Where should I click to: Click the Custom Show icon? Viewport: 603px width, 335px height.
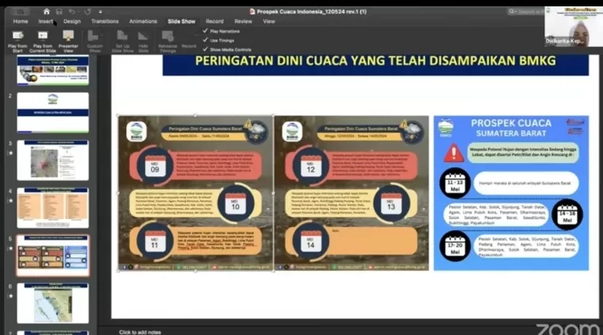(x=93, y=37)
